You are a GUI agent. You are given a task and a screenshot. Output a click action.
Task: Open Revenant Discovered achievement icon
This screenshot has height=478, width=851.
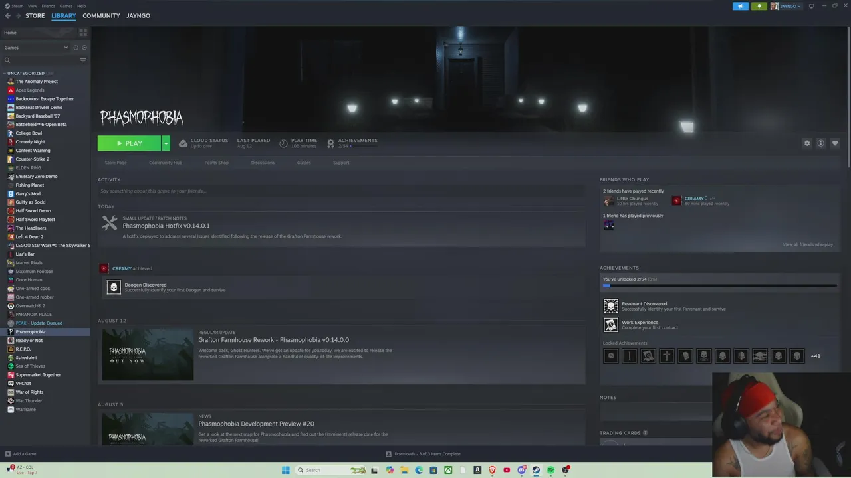pyautogui.click(x=610, y=306)
